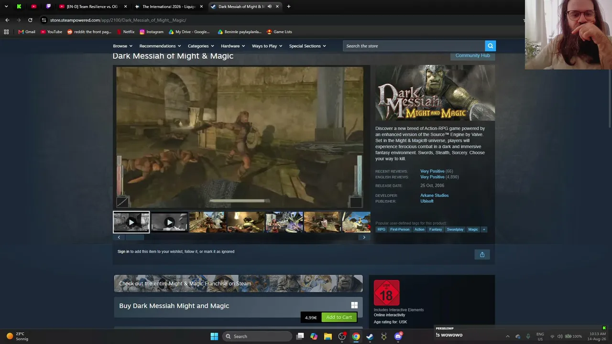Open the Arkane Studios developer link
The height and width of the screenshot is (344, 612).
[434, 195]
